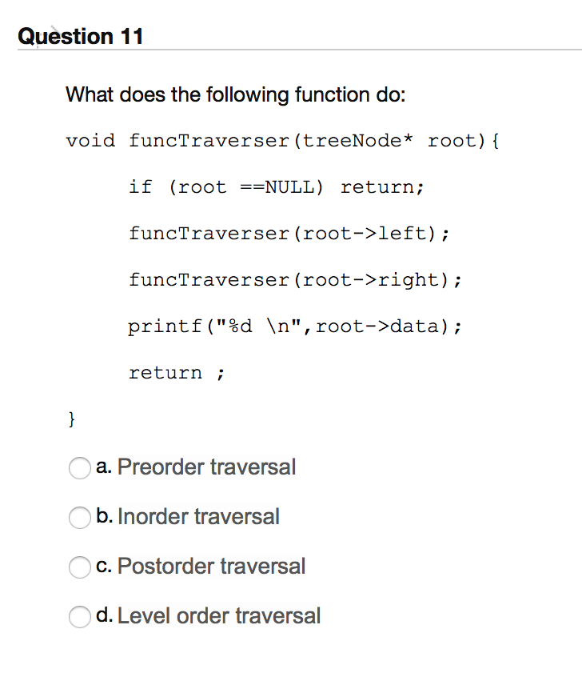This screenshot has width=582, height=677.
Task: Click the Level order traversal label text
Action: click(219, 616)
